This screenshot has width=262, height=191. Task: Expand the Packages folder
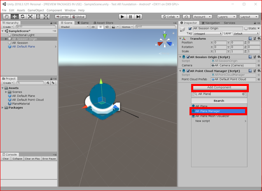2,108
